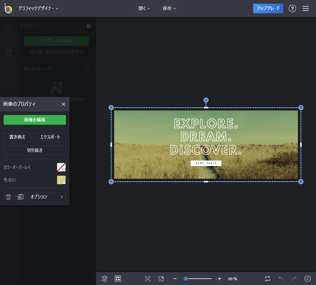Expand the オプション submenu
The width and height of the screenshot is (316, 285).
[x=47, y=197]
